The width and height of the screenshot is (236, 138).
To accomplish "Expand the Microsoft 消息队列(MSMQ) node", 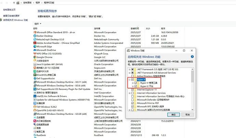I will [130, 110].
